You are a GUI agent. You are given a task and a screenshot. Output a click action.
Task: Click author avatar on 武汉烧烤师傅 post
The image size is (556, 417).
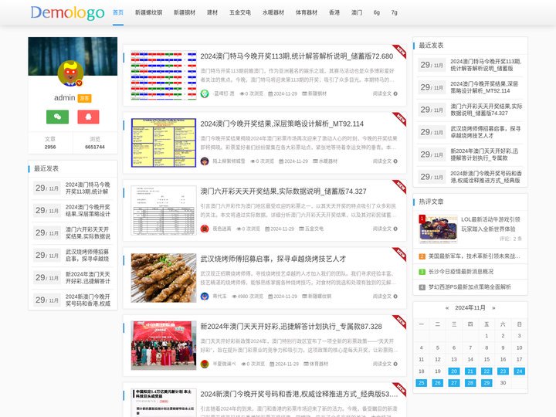tap(205, 297)
